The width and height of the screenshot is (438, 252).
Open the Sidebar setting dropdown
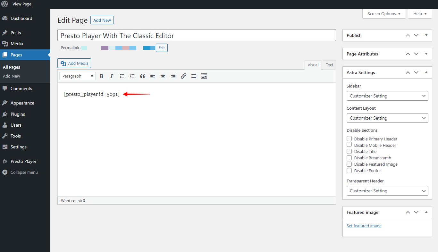point(387,96)
